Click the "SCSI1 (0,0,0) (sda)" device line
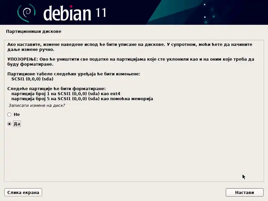Image resolution: width=268 pixels, height=201 pixels. [32, 79]
